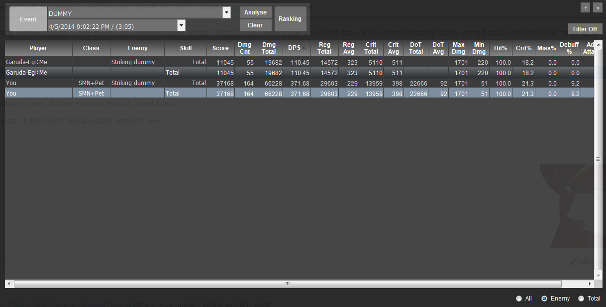Click the vertical scrollbar down arrow
Screen dimensions: 606x307
coord(599,276)
